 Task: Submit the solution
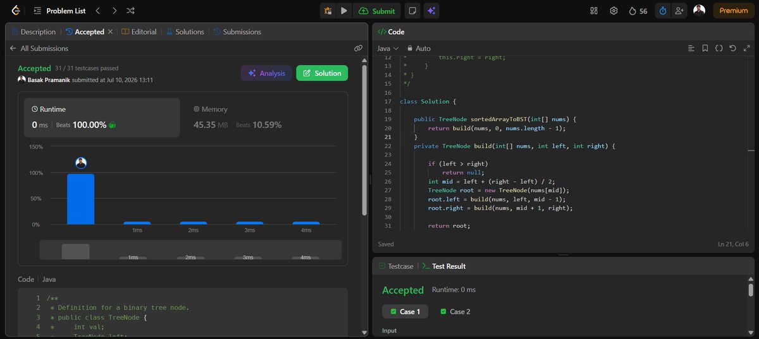[x=377, y=11]
